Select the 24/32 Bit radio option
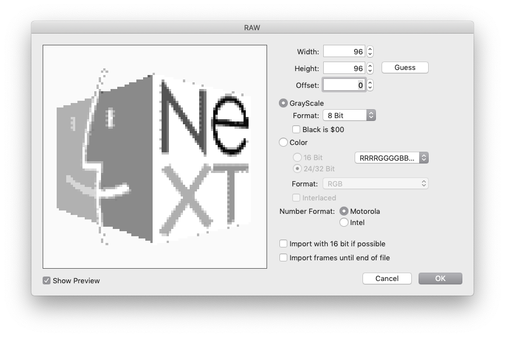This screenshot has height=337, width=505. [297, 168]
